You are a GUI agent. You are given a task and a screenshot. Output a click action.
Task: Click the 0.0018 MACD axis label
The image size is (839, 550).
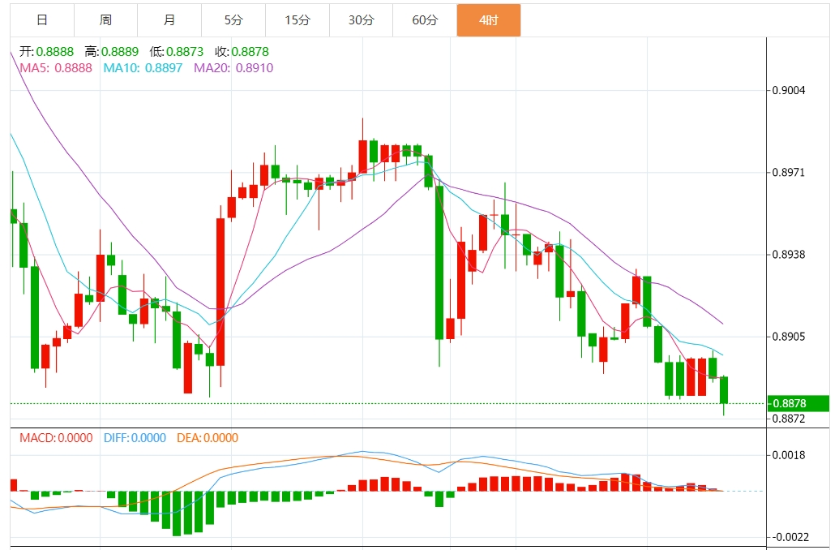[x=789, y=455]
